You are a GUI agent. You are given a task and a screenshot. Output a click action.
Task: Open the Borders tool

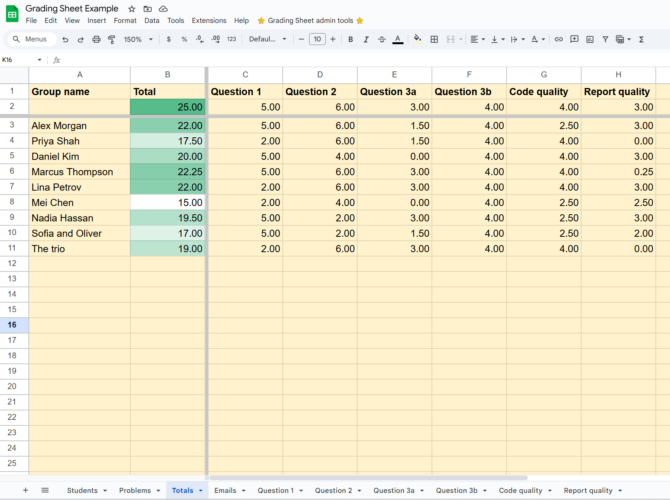point(434,39)
